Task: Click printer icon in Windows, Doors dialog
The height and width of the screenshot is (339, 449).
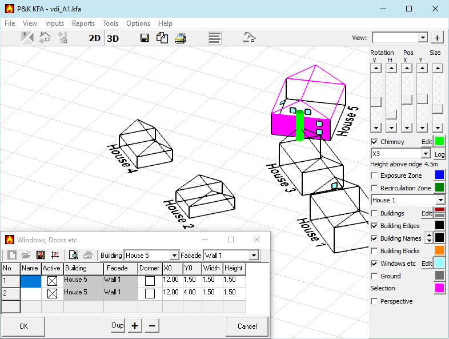Action: [x=88, y=255]
